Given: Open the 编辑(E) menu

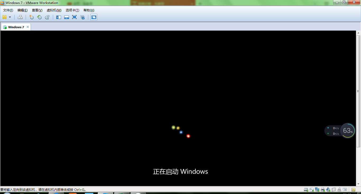Looking at the screenshot, I should (x=22, y=10).
